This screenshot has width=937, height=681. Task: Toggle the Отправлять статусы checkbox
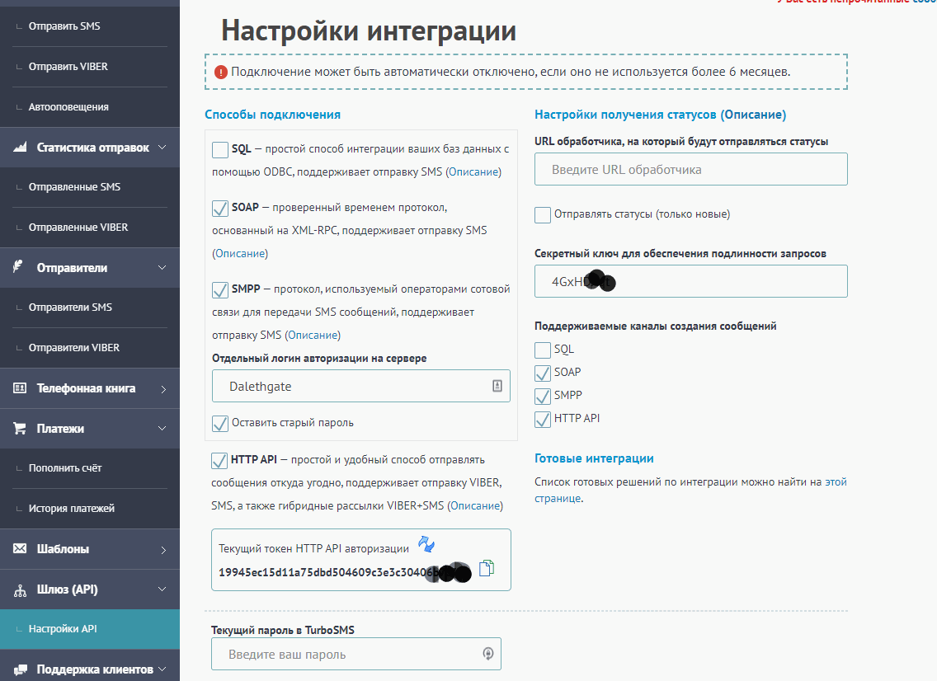point(543,215)
